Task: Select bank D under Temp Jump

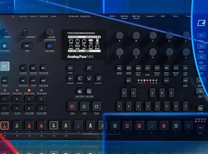Action: click(x=42, y=99)
